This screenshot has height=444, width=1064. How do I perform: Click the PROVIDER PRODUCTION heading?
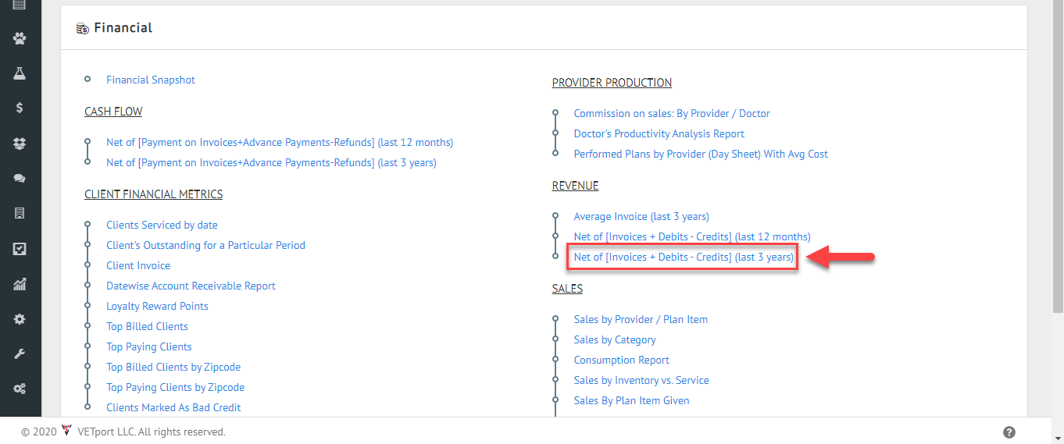[x=612, y=83]
